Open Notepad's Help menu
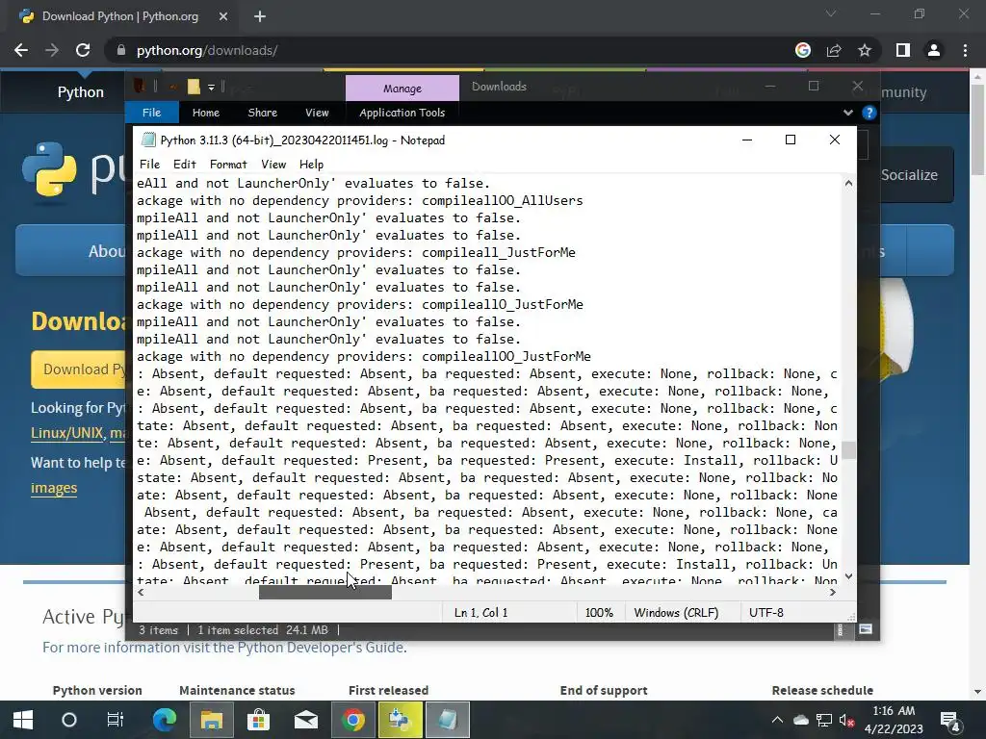Viewport: 986px width, 739px height. pos(311,164)
